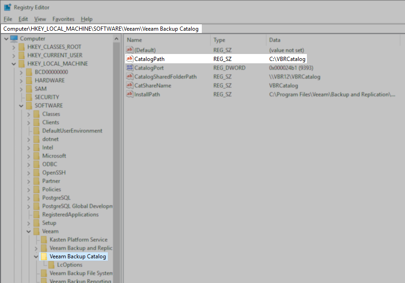
Task: Click the CatalogPath string value icon
Action: tap(130, 59)
